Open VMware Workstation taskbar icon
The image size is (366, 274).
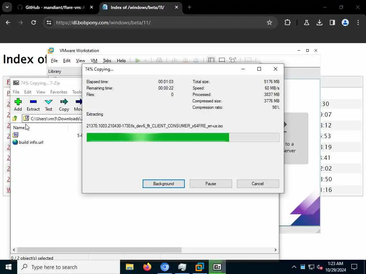pyautogui.click(x=199, y=267)
